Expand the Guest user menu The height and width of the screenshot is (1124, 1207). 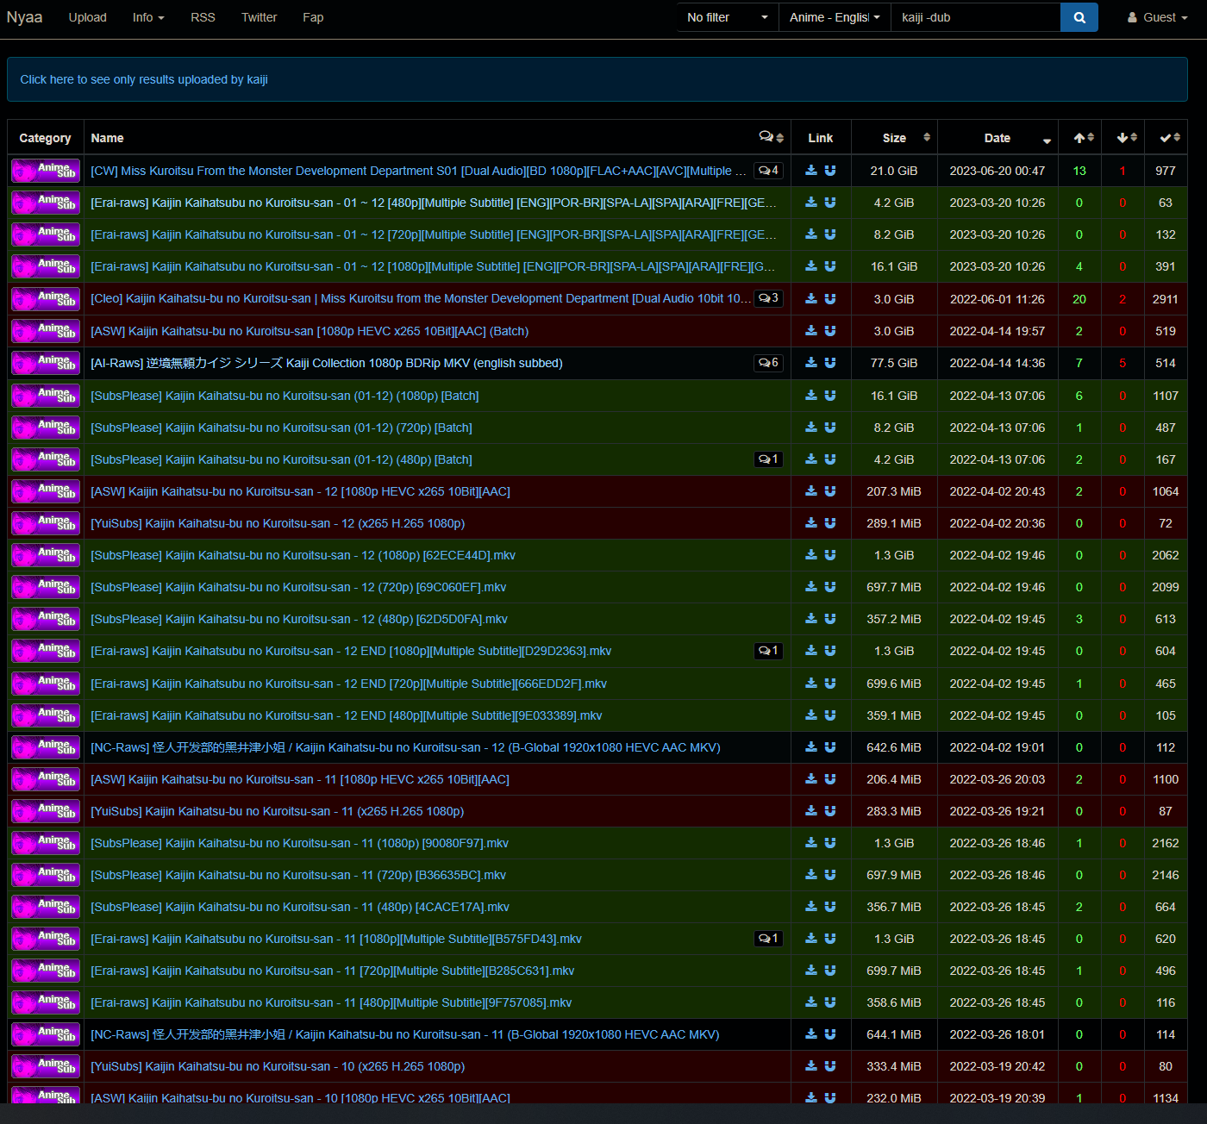[x=1157, y=17]
